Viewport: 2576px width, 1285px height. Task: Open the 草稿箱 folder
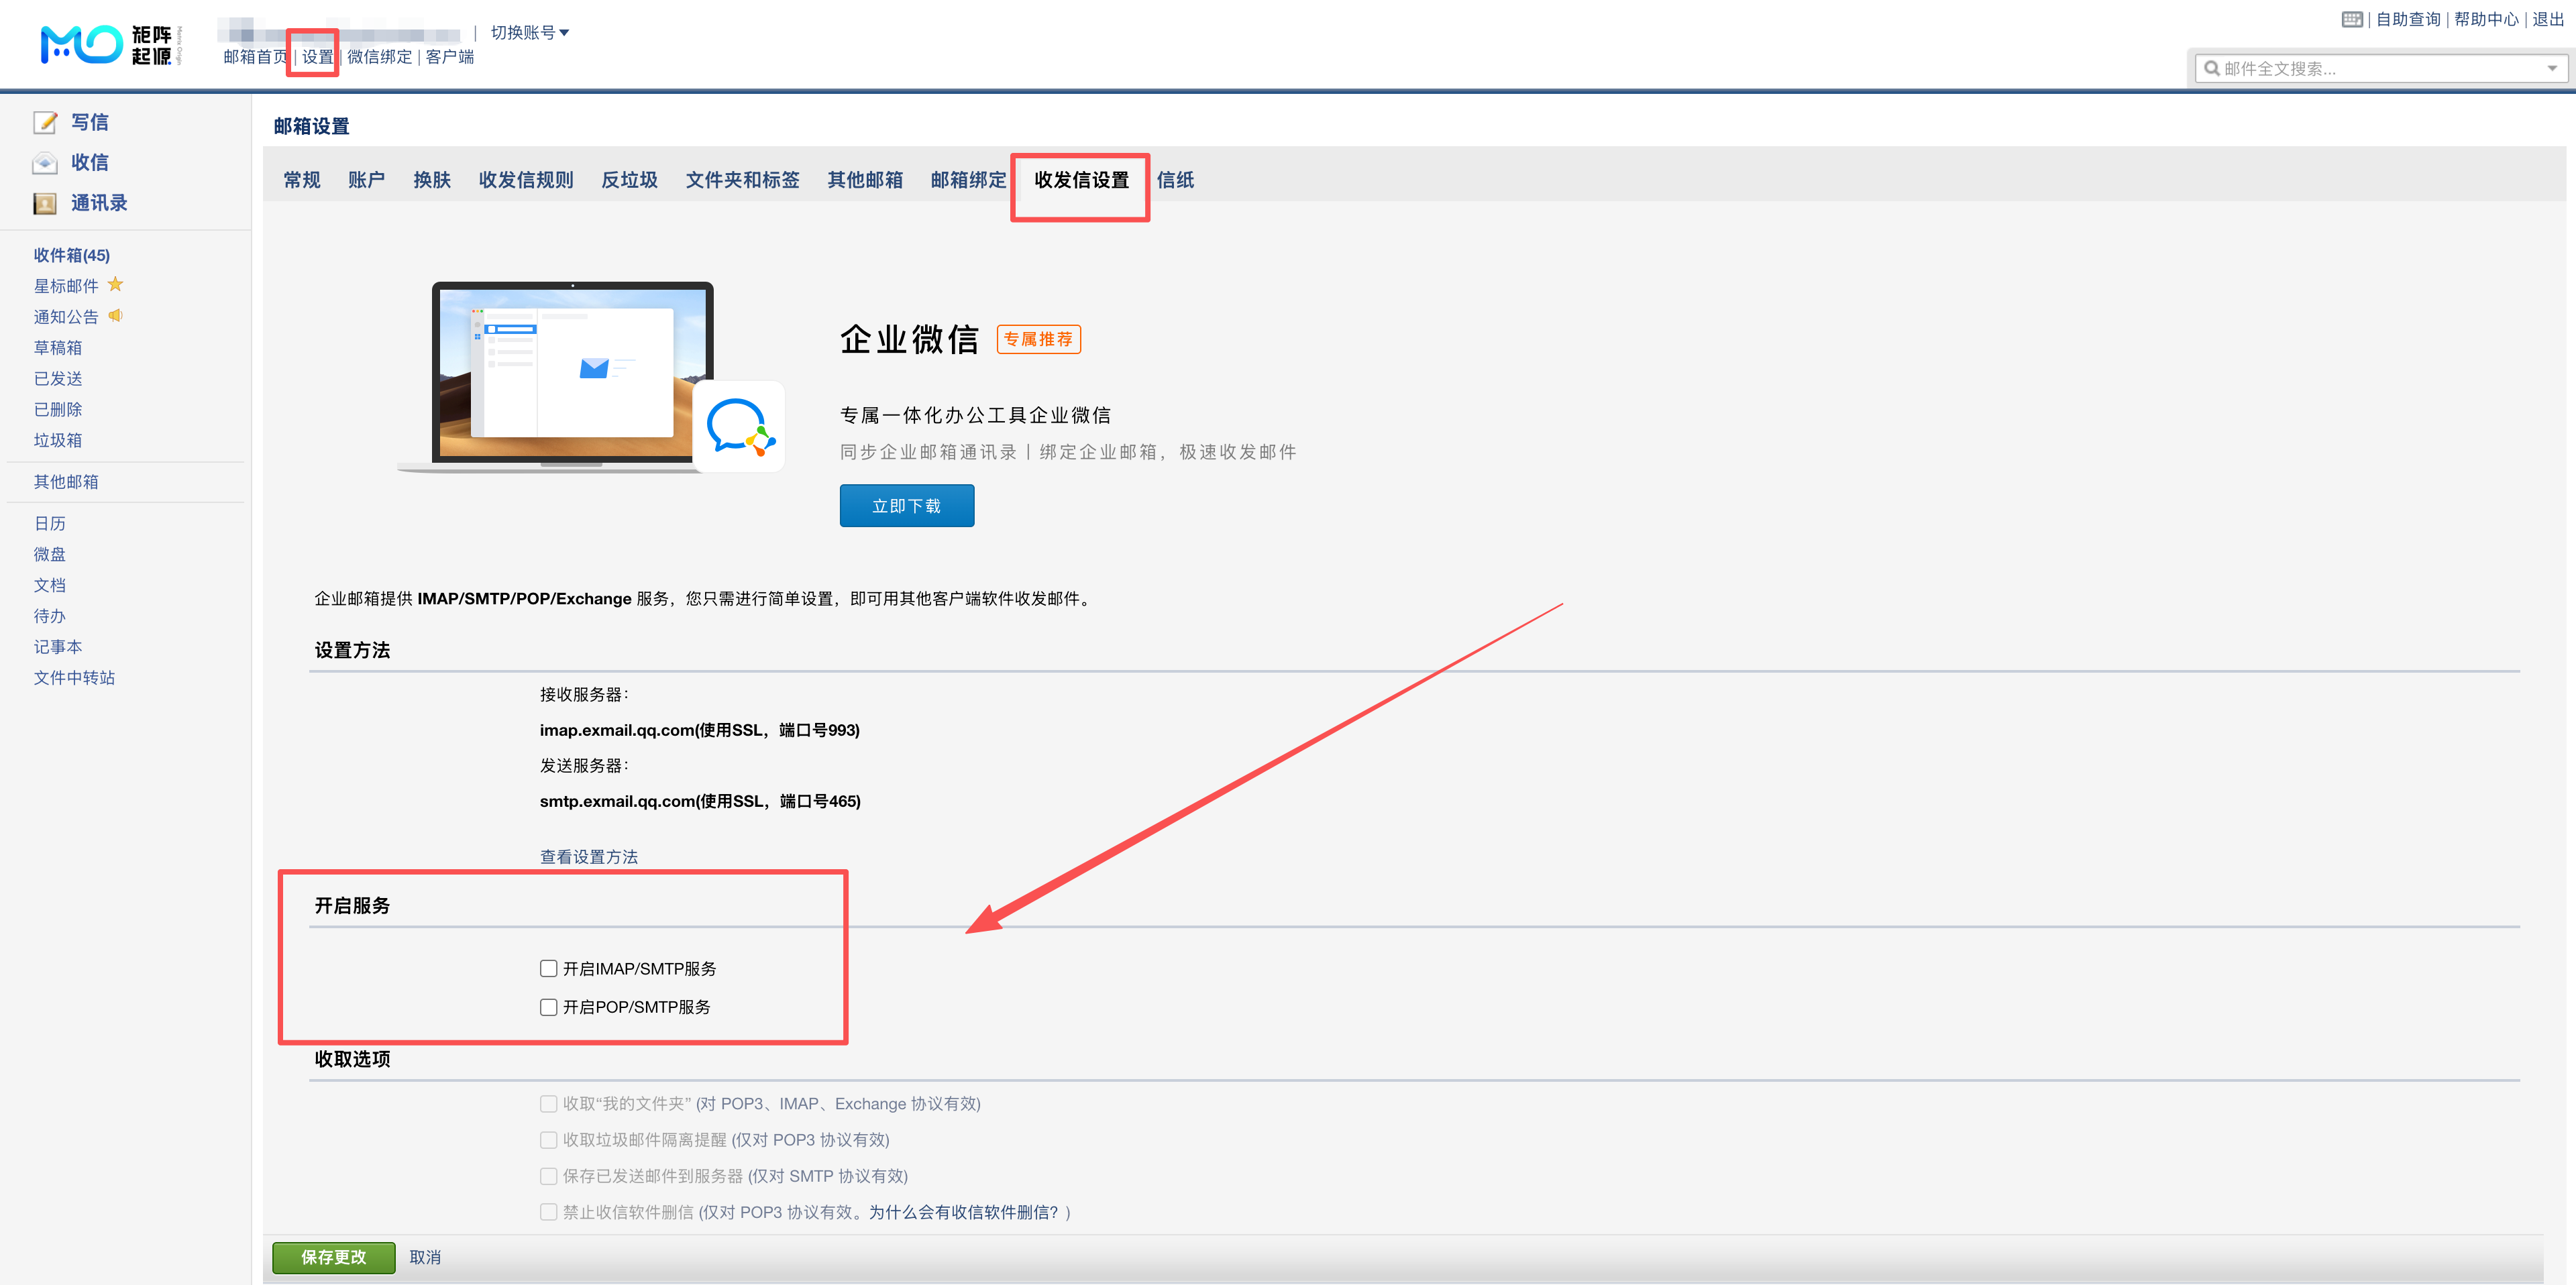58,348
